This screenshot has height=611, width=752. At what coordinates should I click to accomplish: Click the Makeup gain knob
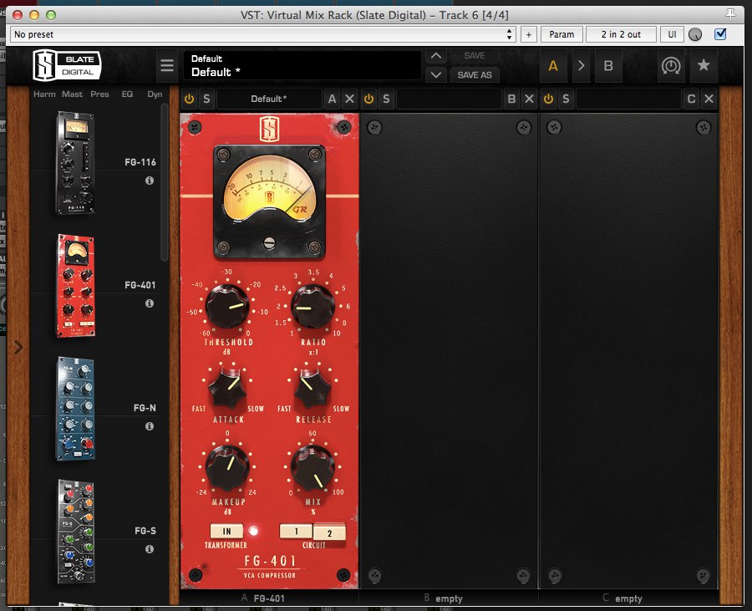(227, 468)
